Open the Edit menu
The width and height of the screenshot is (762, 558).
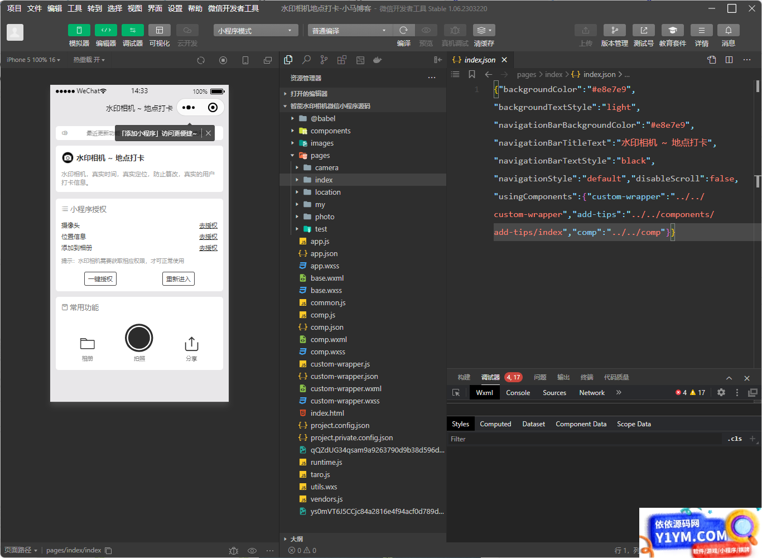tap(55, 8)
